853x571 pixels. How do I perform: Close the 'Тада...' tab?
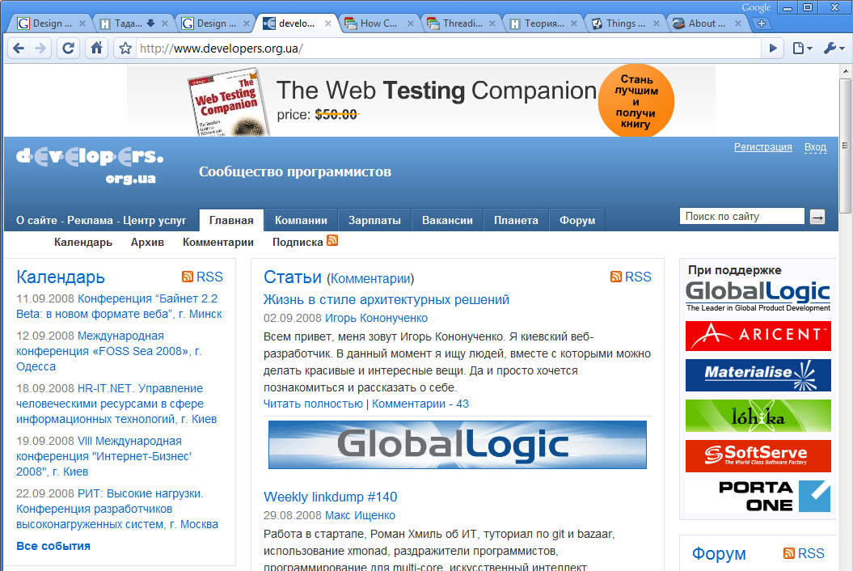pyautogui.click(x=164, y=23)
